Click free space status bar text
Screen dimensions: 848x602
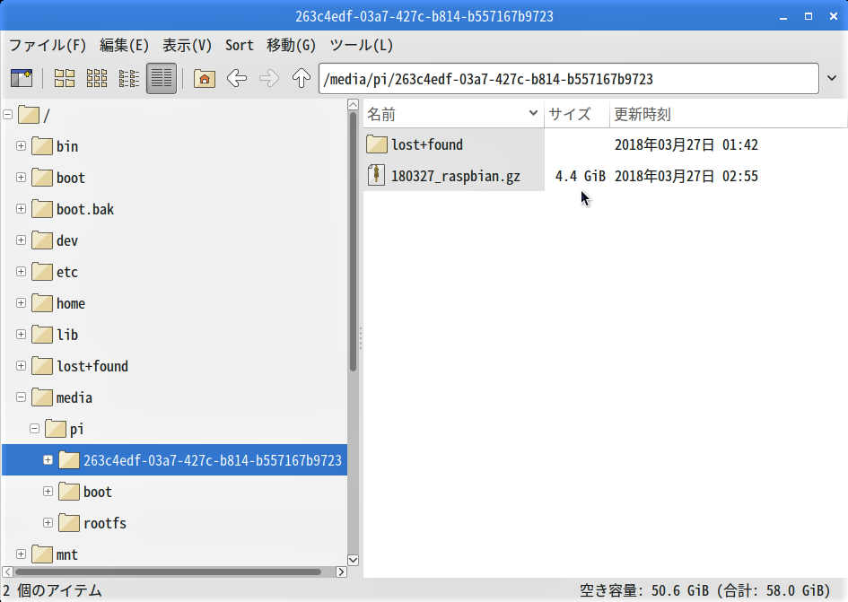pyautogui.click(x=704, y=590)
